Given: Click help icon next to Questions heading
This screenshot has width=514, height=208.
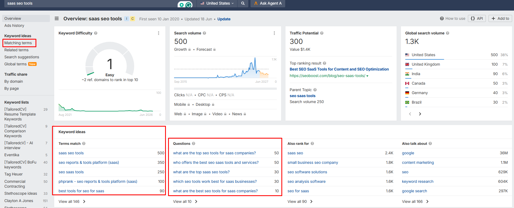Looking at the screenshot, I should (x=194, y=143).
